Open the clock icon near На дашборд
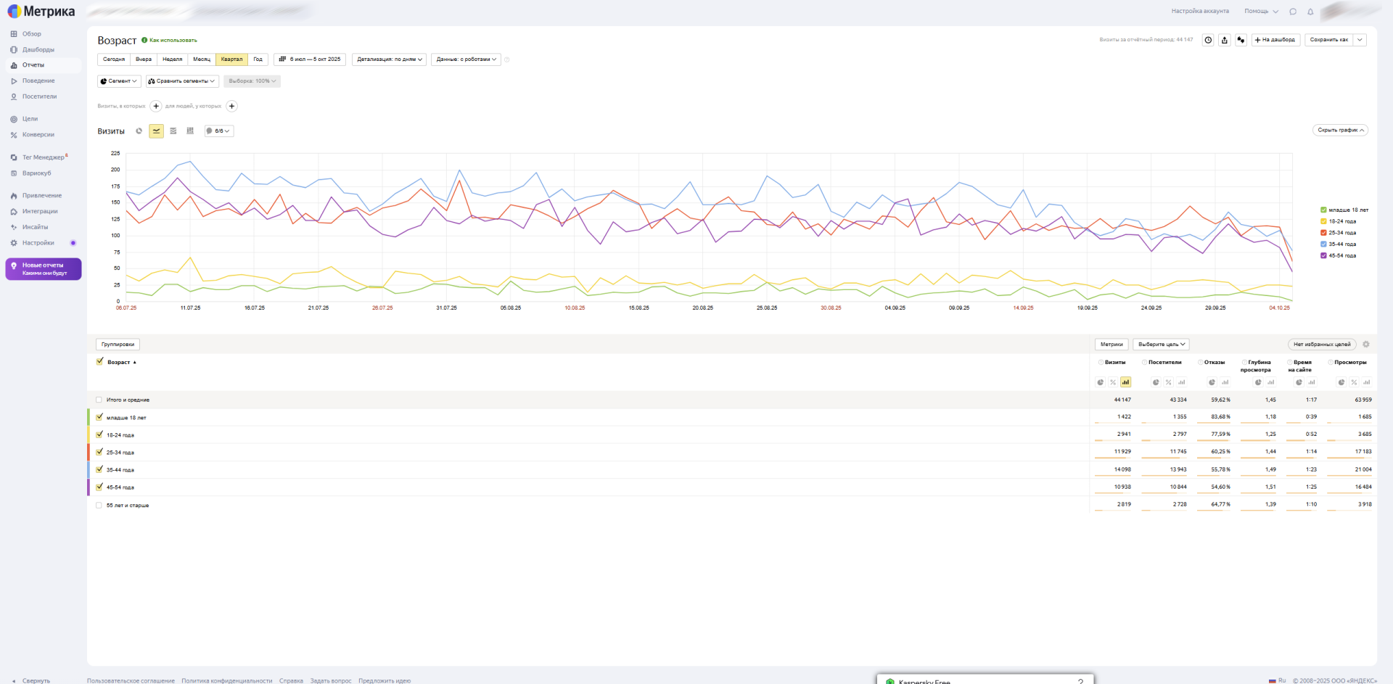This screenshot has width=1393, height=684. (1208, 40)
